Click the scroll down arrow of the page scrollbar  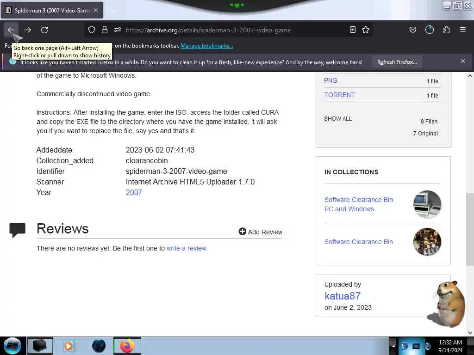[x=470, y=333]
